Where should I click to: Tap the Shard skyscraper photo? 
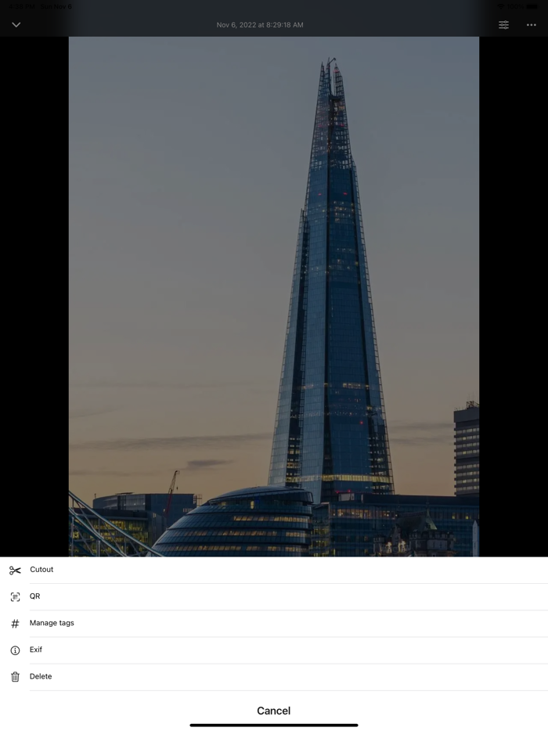point(274,297)
